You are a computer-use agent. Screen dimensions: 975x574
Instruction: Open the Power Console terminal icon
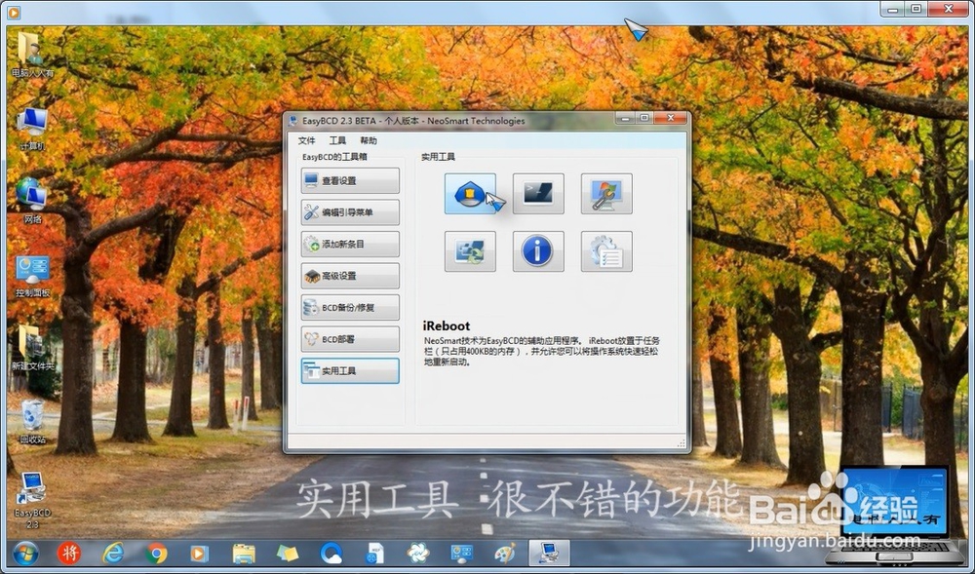point(538,194)
